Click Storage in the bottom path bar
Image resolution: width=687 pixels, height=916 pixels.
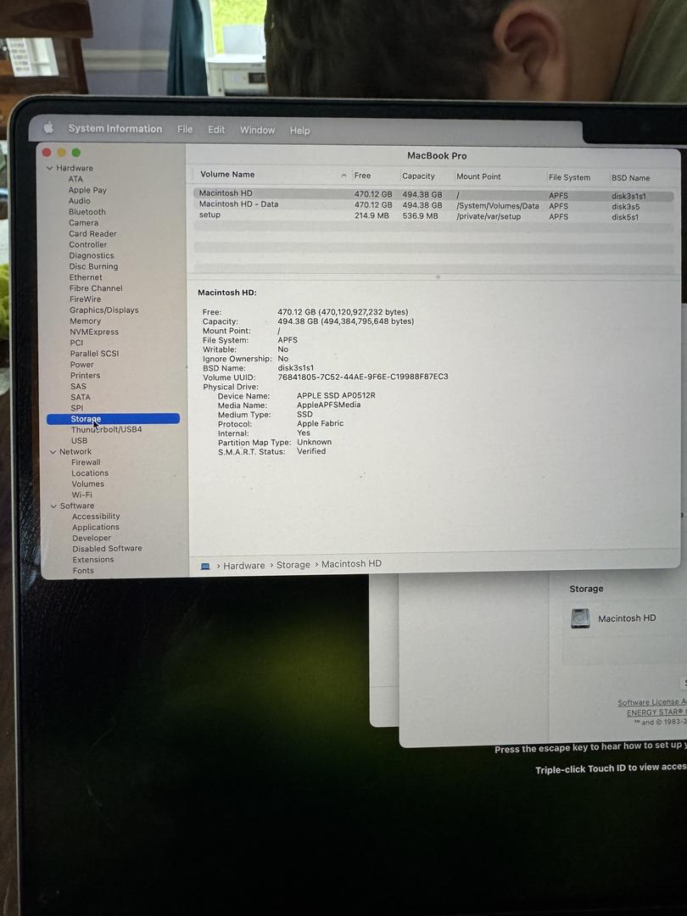[x=293, y=565]
